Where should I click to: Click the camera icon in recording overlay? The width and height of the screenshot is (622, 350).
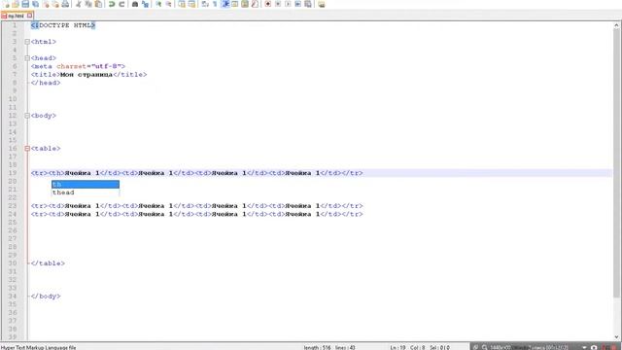(x=594, y=347)
